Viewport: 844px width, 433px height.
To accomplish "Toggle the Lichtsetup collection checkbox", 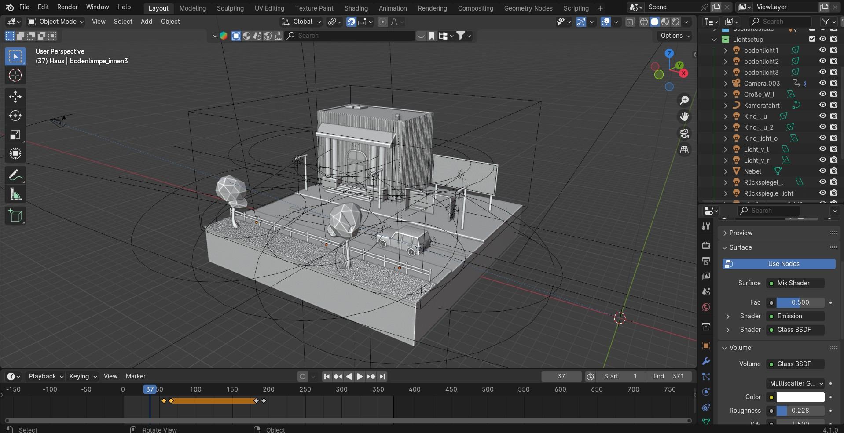I will click(x=812, y=39).
